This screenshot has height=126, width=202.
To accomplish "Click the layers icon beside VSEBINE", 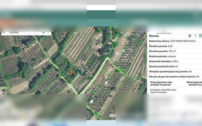I will pos(4,32).
